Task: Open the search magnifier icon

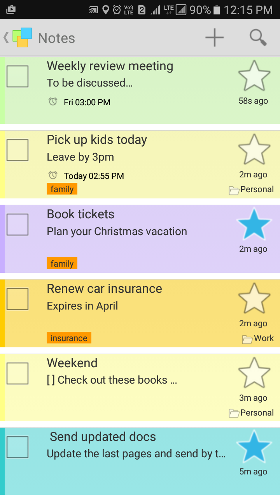Action: [x=258, y=37]
